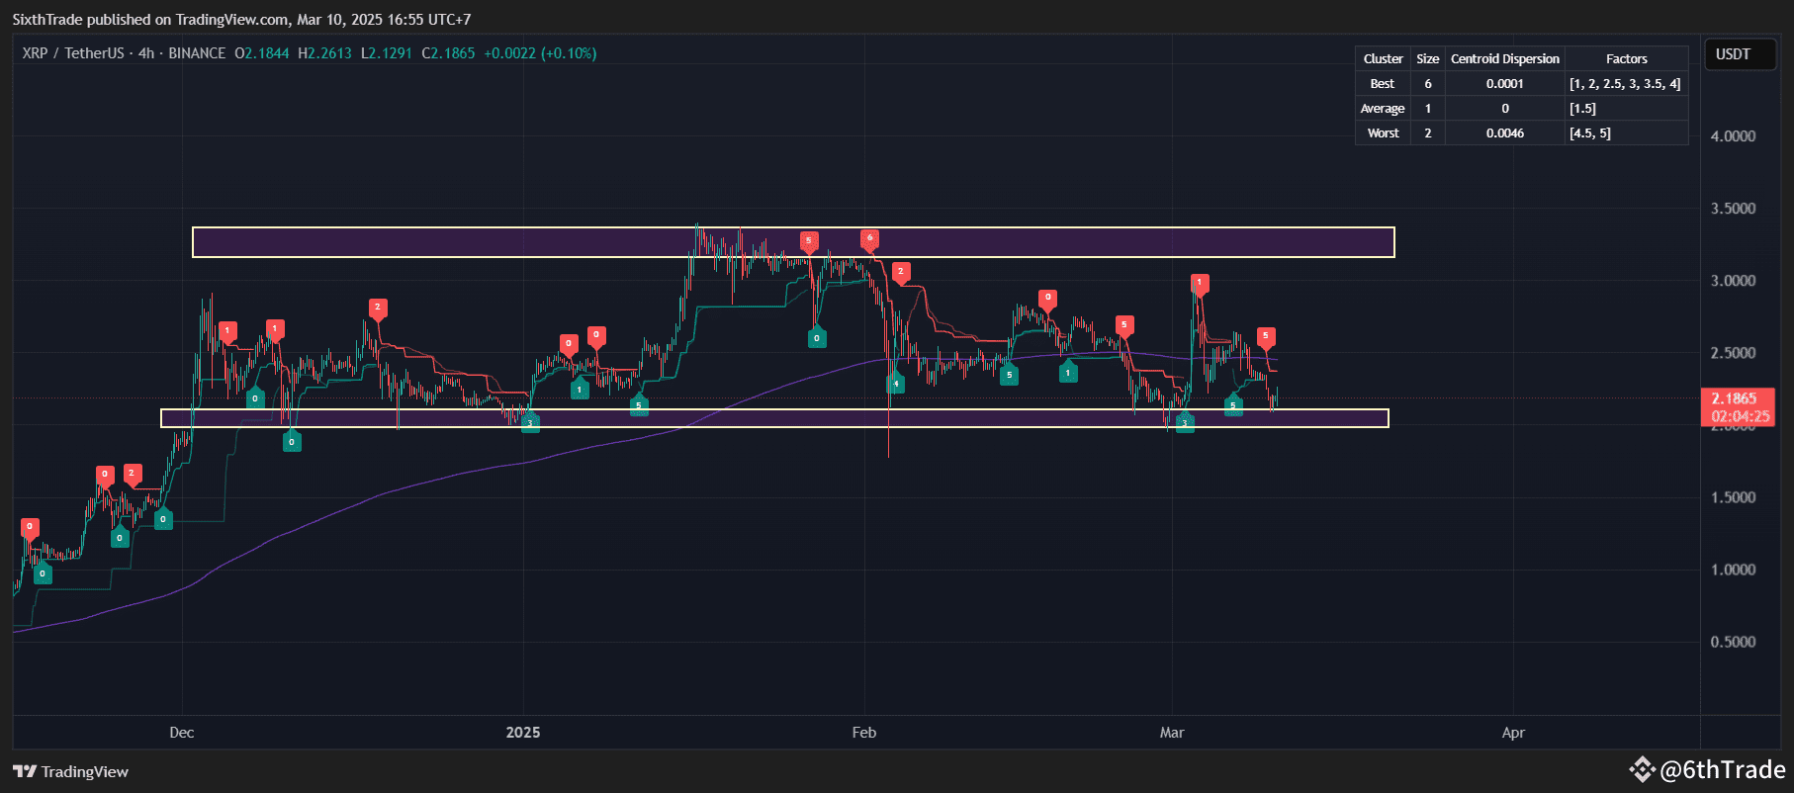Viewport: 1794px width, 793px height.
Task: Select the Best cluster row label
Action: coord(1382,84)
